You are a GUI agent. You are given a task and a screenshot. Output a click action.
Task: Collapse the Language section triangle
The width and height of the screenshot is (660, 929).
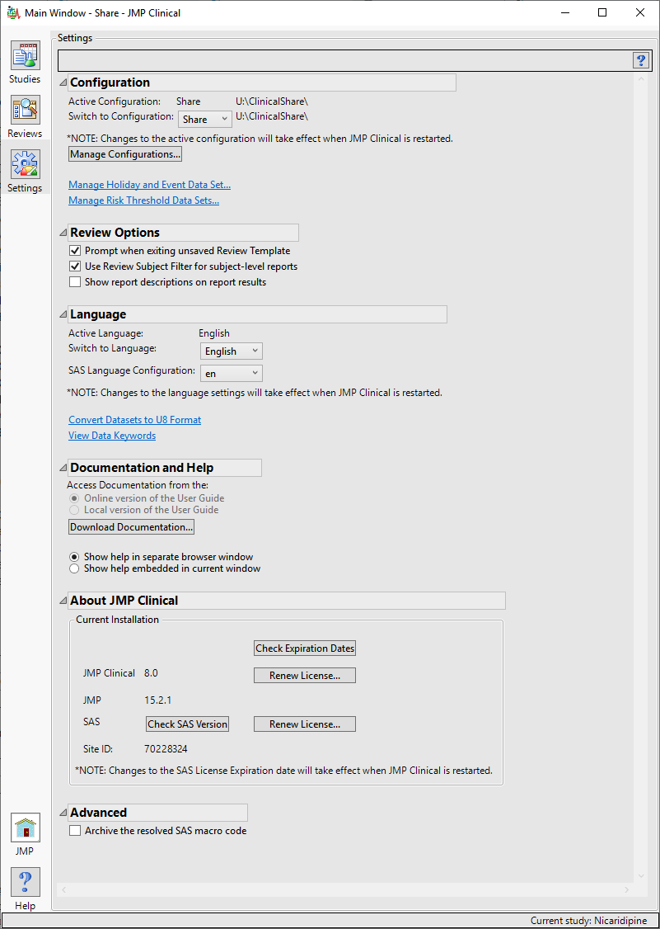(63, 314)
